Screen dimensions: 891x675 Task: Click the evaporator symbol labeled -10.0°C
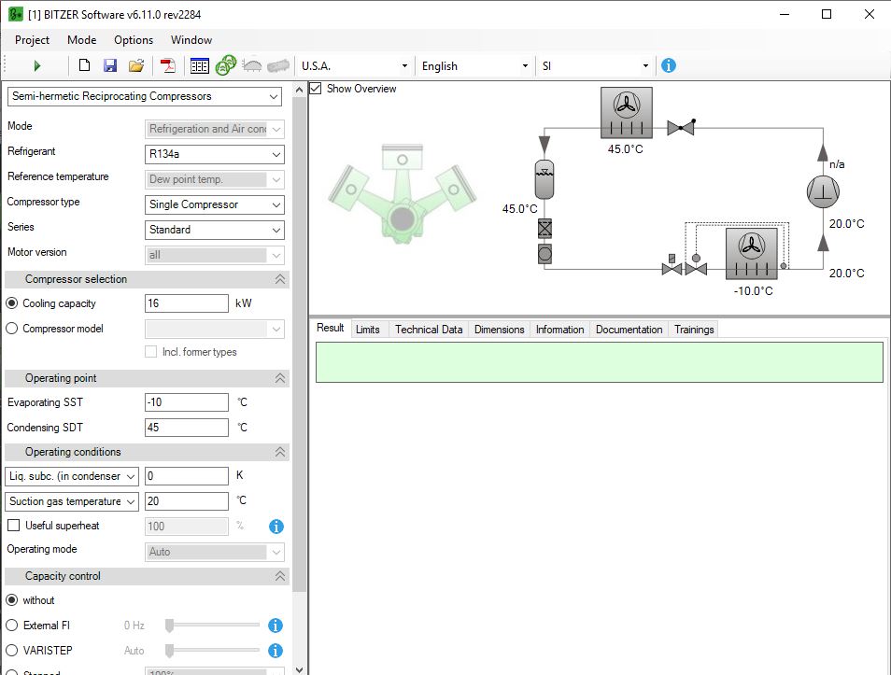(x=751, y=253)
